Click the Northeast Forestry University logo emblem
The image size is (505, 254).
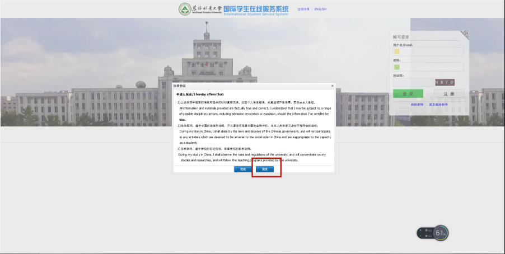click(x=185, y=10)
